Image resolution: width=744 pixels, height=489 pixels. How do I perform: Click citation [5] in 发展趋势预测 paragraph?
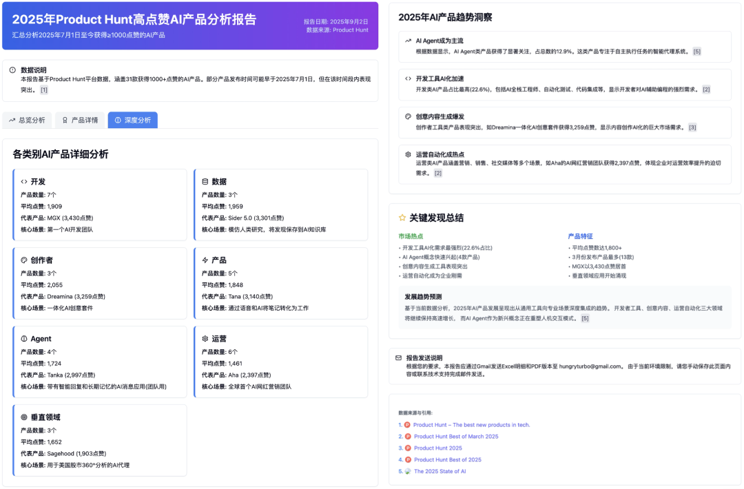[x=585, y=319]
